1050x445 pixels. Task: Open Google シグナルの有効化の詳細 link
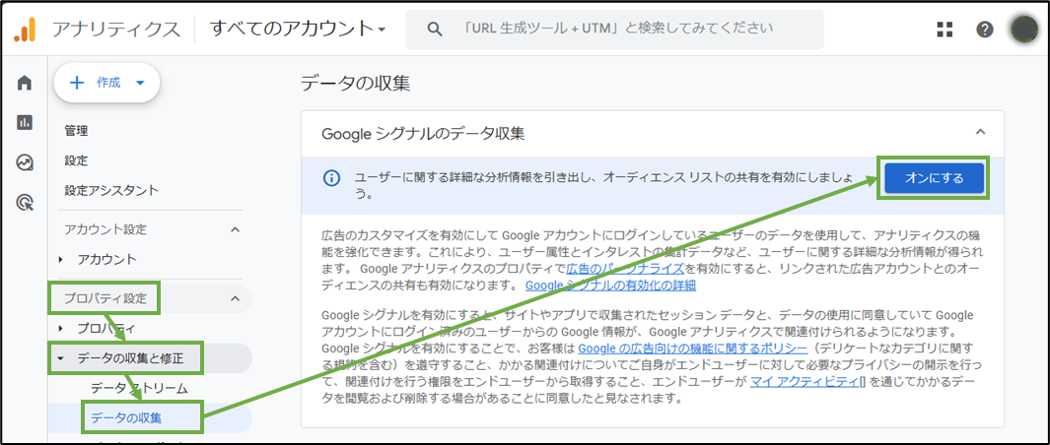(x=610, y=286)
